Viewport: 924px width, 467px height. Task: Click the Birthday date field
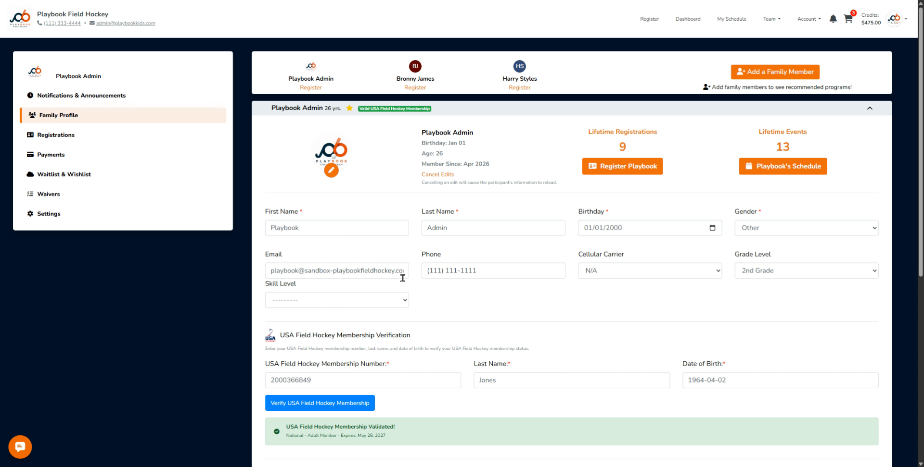650,228
